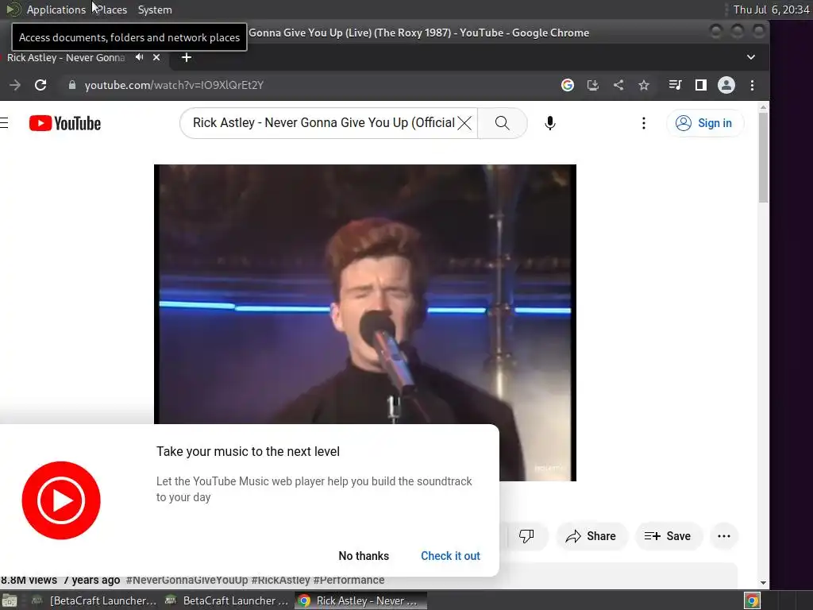Close the Rick Astley tab
The width and height of the screenshot is (813, 610).
coord(156,57)
